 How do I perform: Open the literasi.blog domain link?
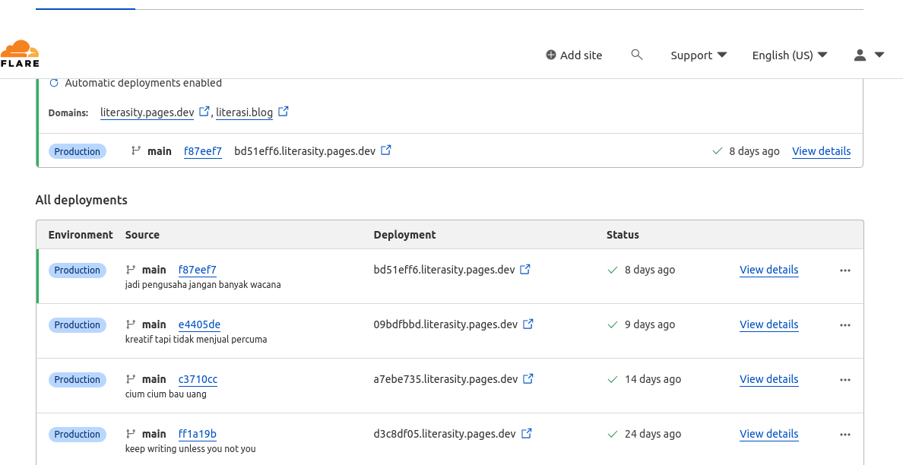[x=243, y=112]
